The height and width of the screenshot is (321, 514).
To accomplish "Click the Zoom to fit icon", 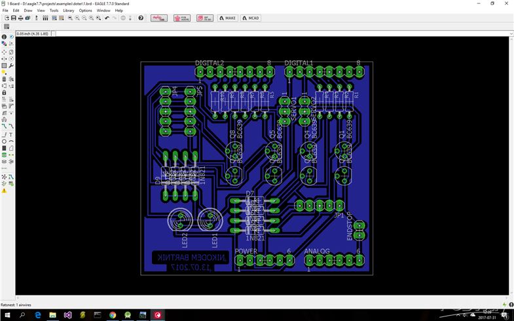I will [x=70, y=18].
